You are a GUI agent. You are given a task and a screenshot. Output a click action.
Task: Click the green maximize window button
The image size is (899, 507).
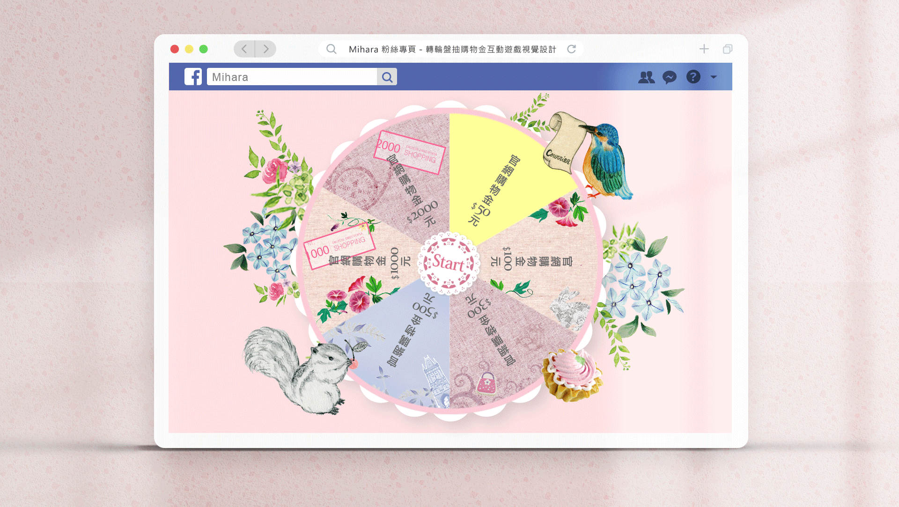pyautogui.click(x=204, y=49)
